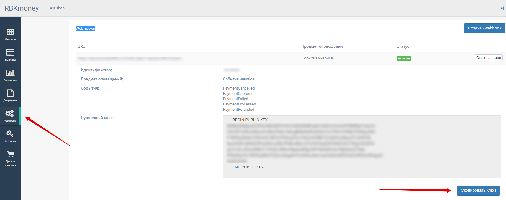This screenshot has height=200, width=506.
Task: Open the Инвойсы section in sidebar
Action: pyautogui.click(x=10, y=34)
